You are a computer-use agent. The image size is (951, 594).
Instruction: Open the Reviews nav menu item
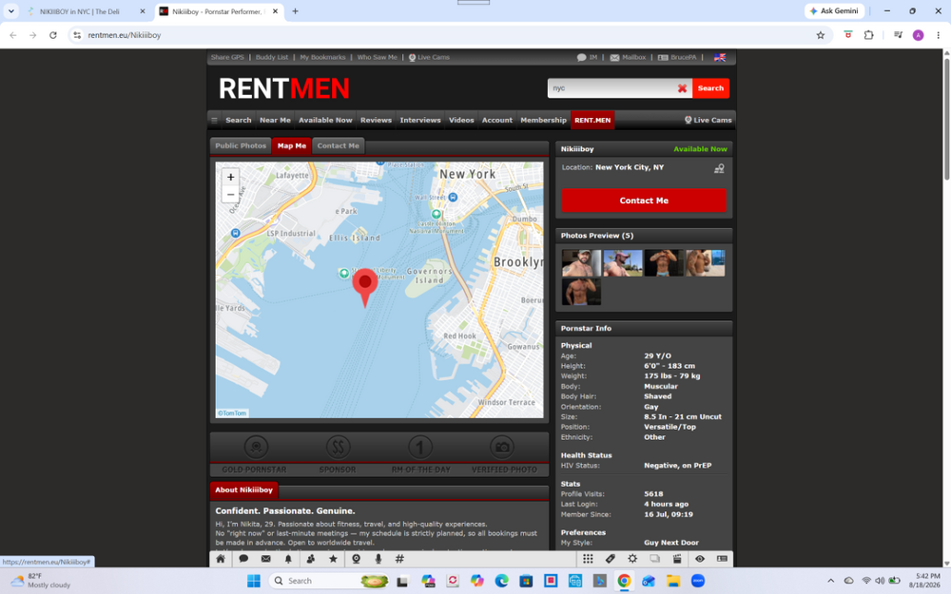[376, 120]
